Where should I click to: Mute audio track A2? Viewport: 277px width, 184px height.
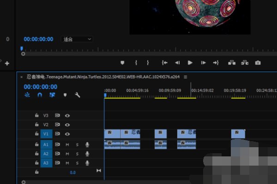coord(67,154)
